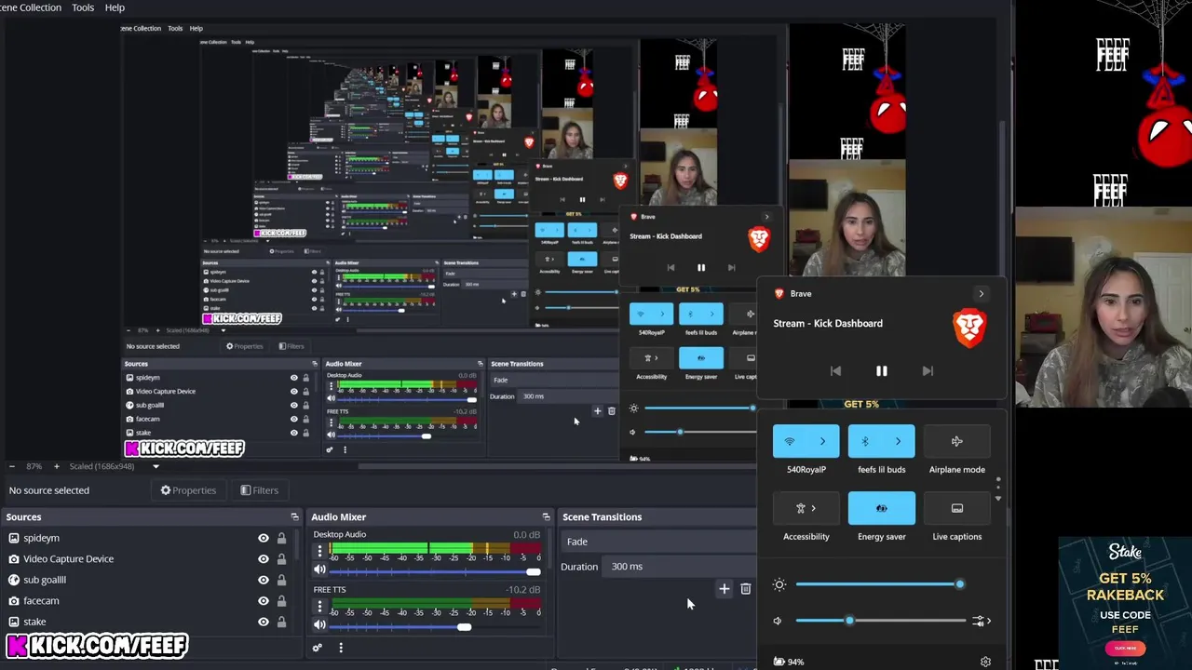
Task: Toggle Bluetooth feefs lil buds
Action: tap(865, 441)
